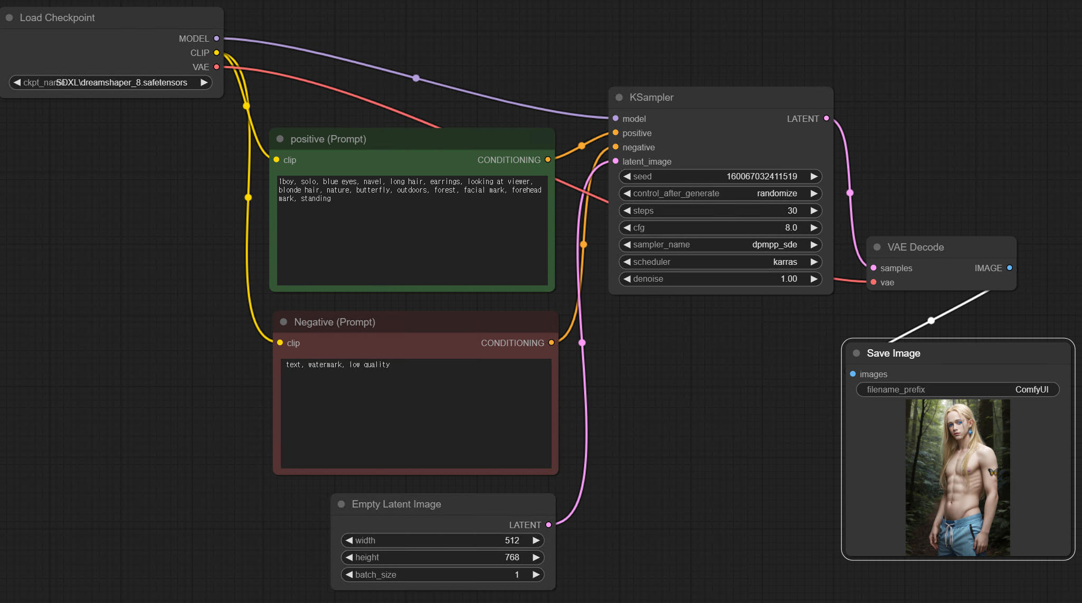1082x603 pixels.
Task: Click the VAE output port on Load Checkpoint
Action: (x=216, y=67)
